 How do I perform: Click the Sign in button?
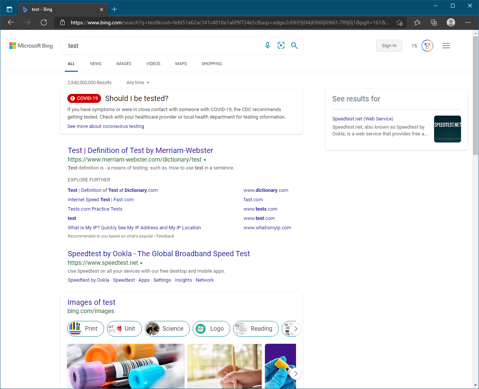[389, 45]
